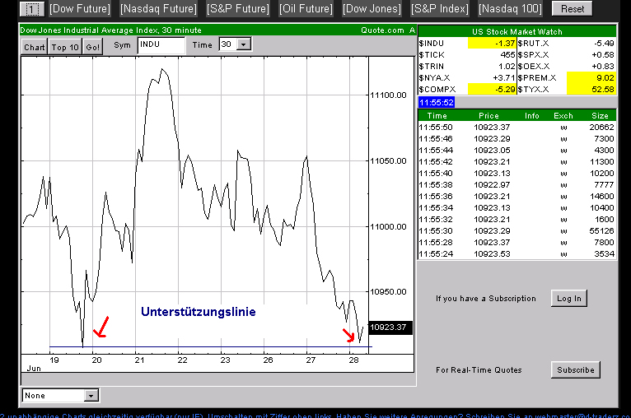The width and height of the screenshot is (631, 418).
Task: Click the Go! button
Action: click(92, 47)
